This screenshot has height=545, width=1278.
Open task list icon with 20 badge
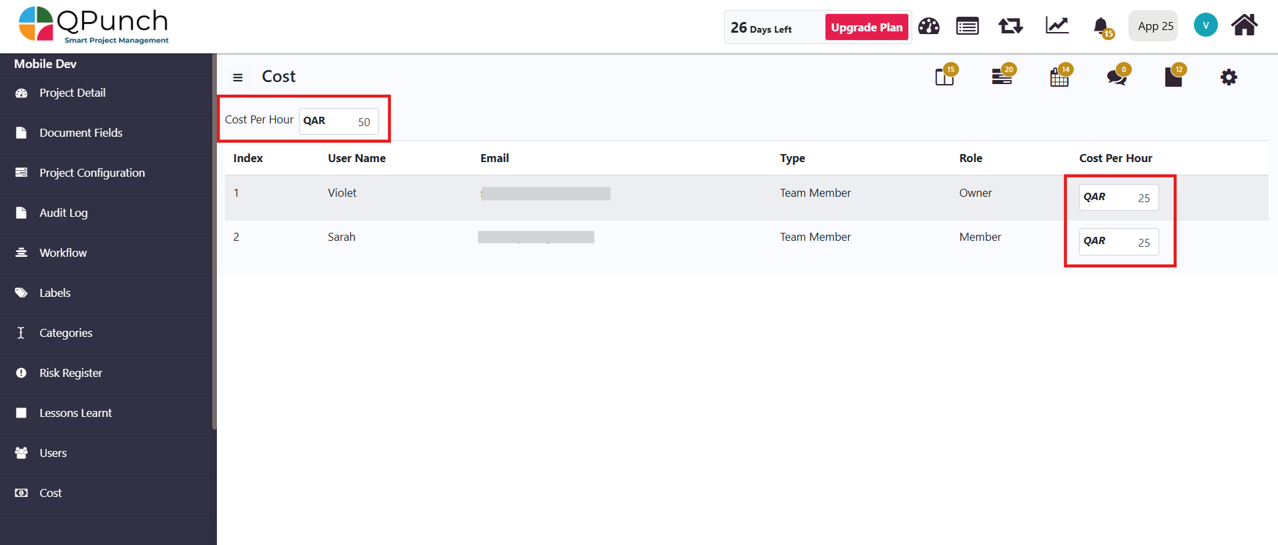[x=1003, y=75]
